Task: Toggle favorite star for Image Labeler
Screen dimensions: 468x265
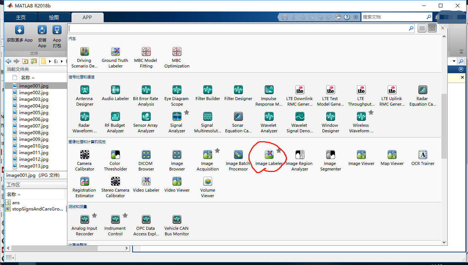Action: [279, 150]
